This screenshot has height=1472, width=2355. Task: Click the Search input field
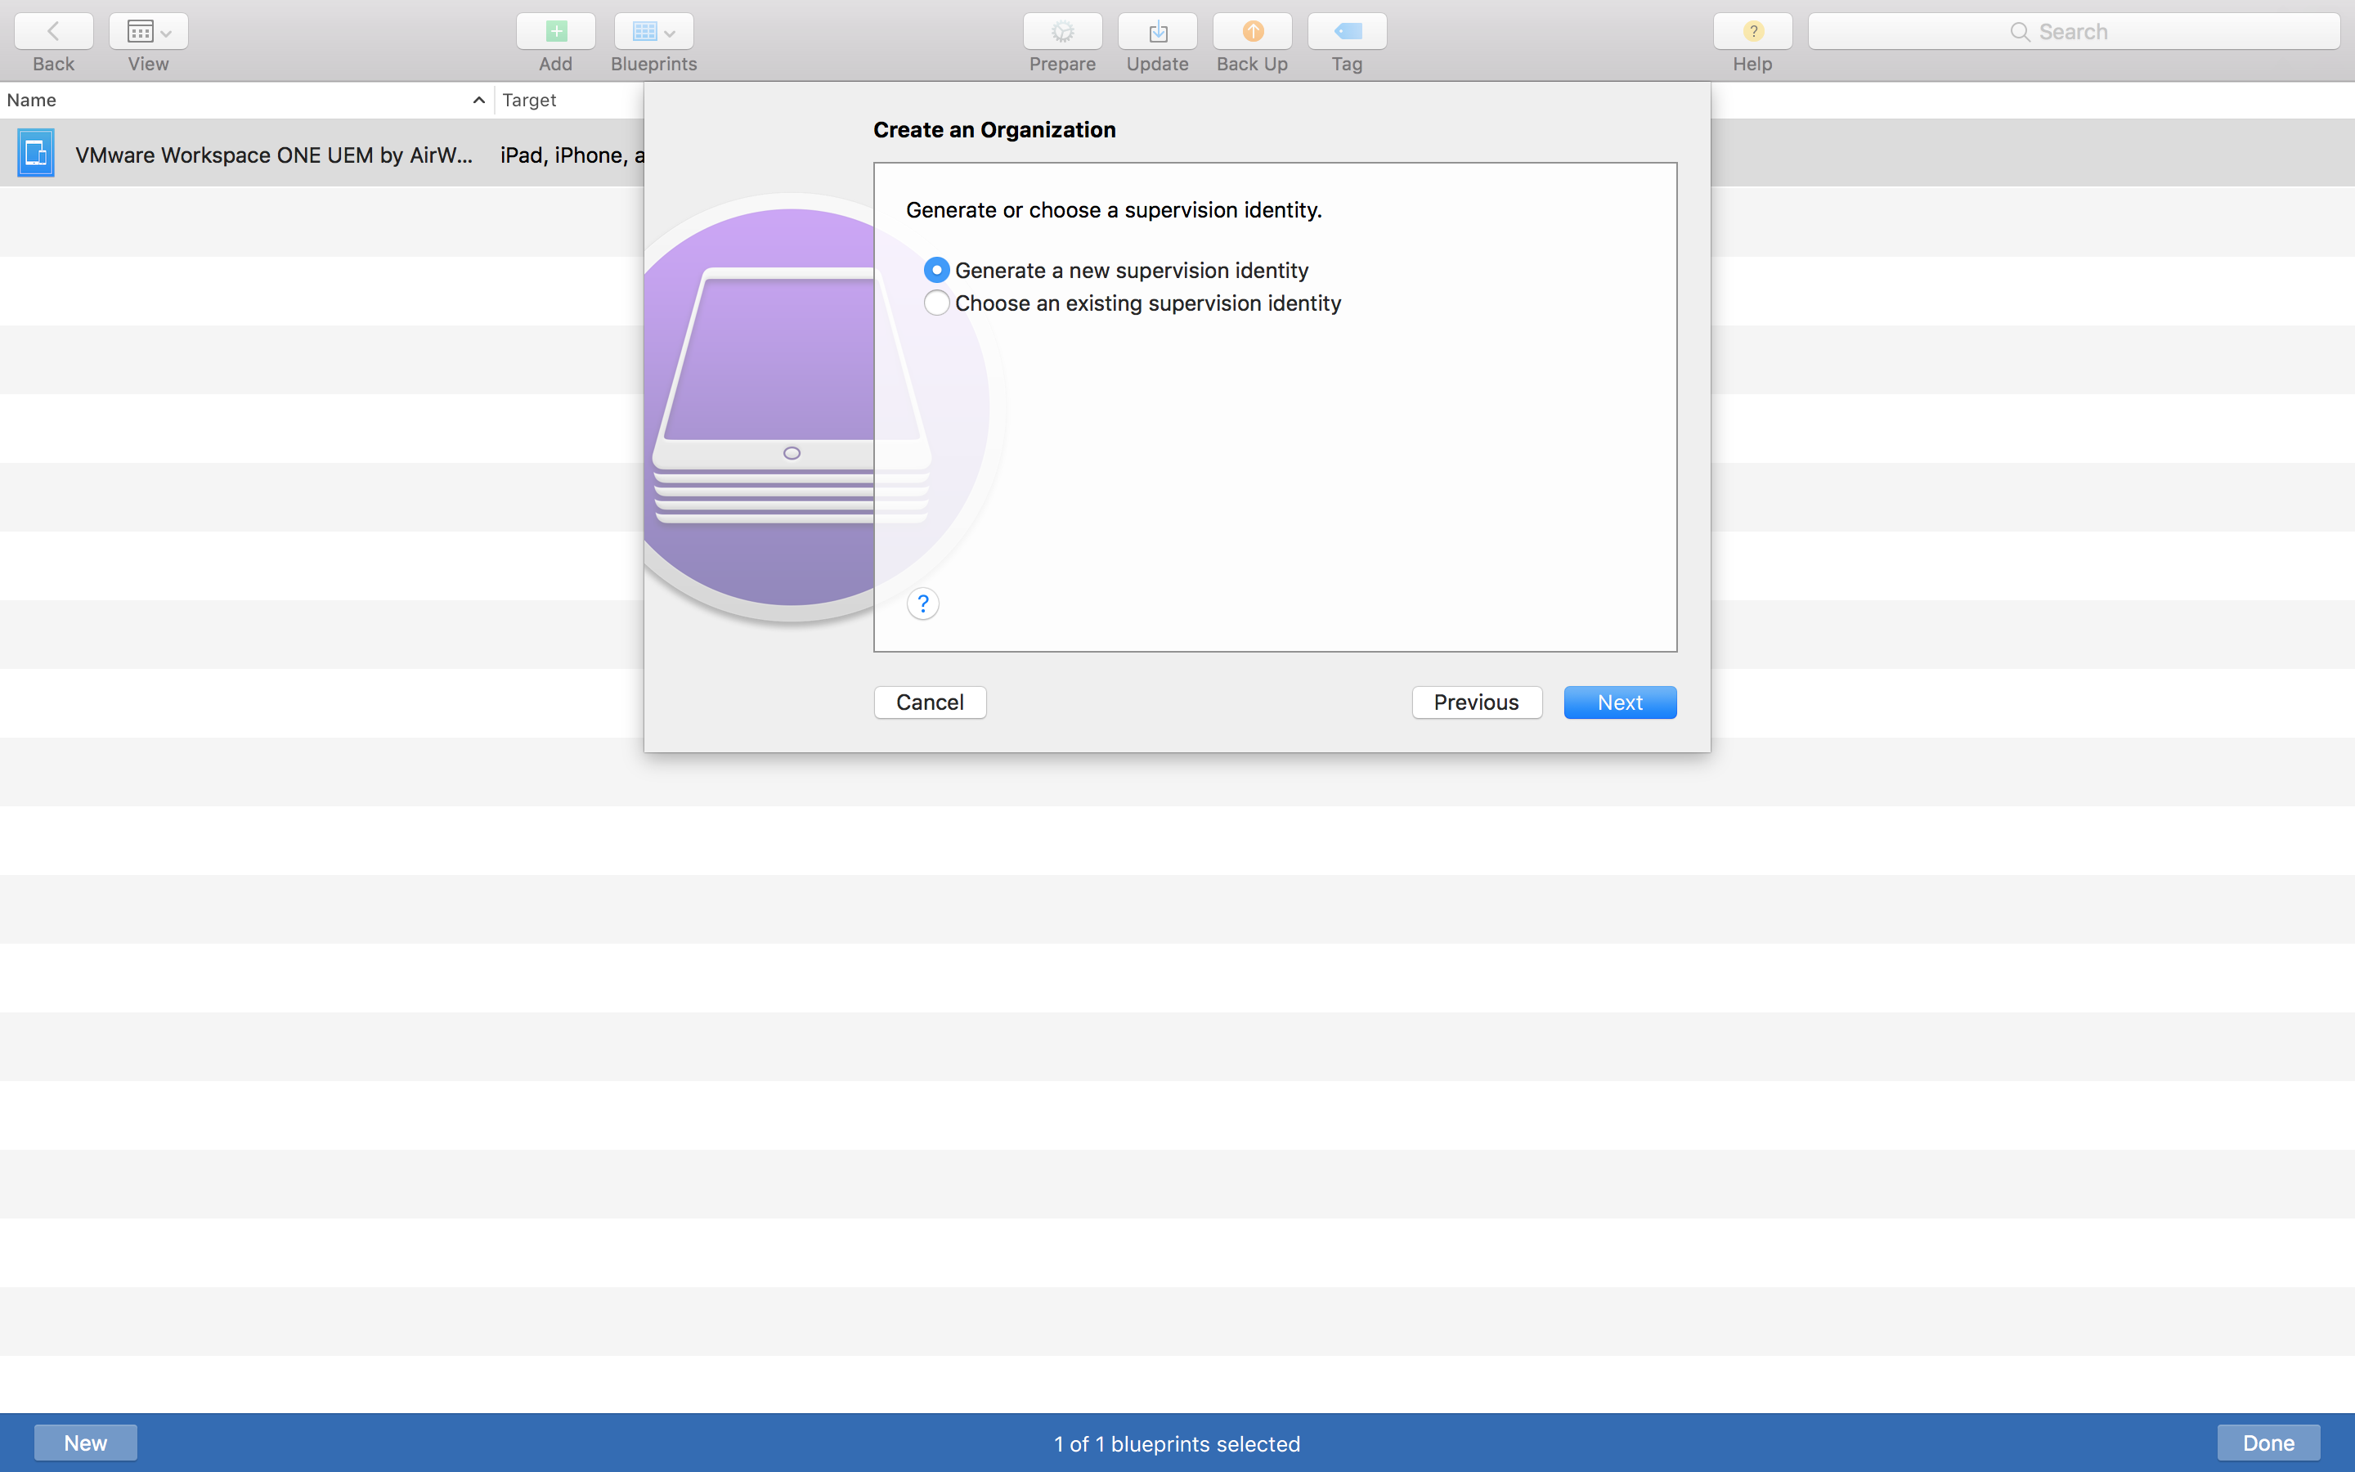coord(2073,31)
